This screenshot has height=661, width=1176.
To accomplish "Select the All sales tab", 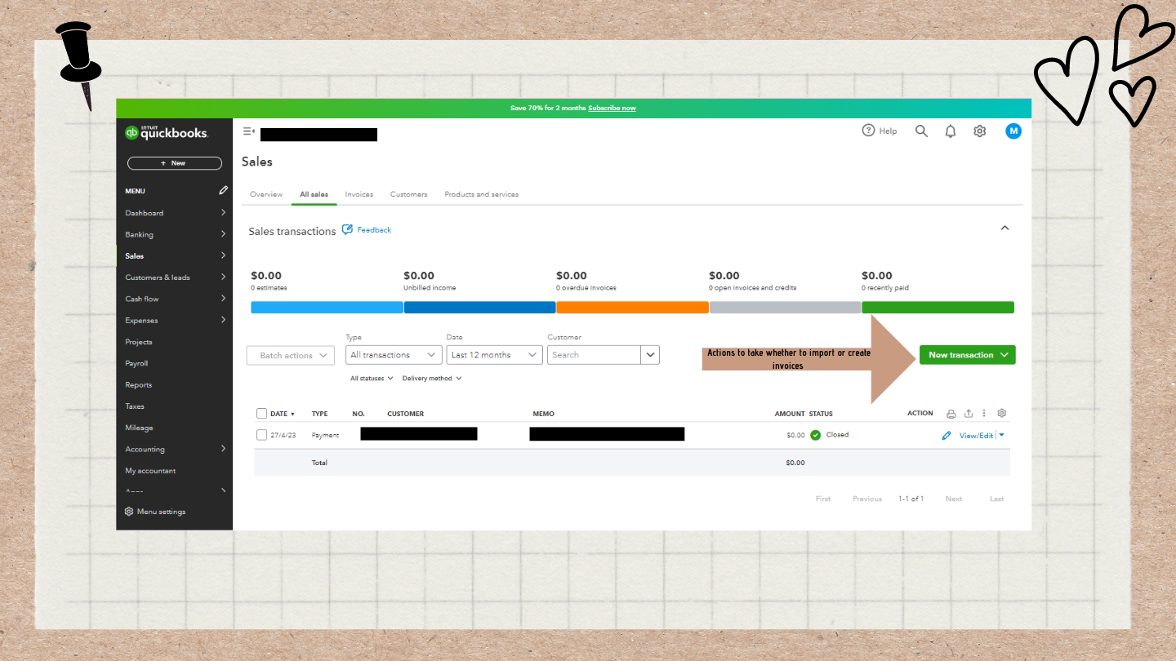I will (x=314, y=194).
